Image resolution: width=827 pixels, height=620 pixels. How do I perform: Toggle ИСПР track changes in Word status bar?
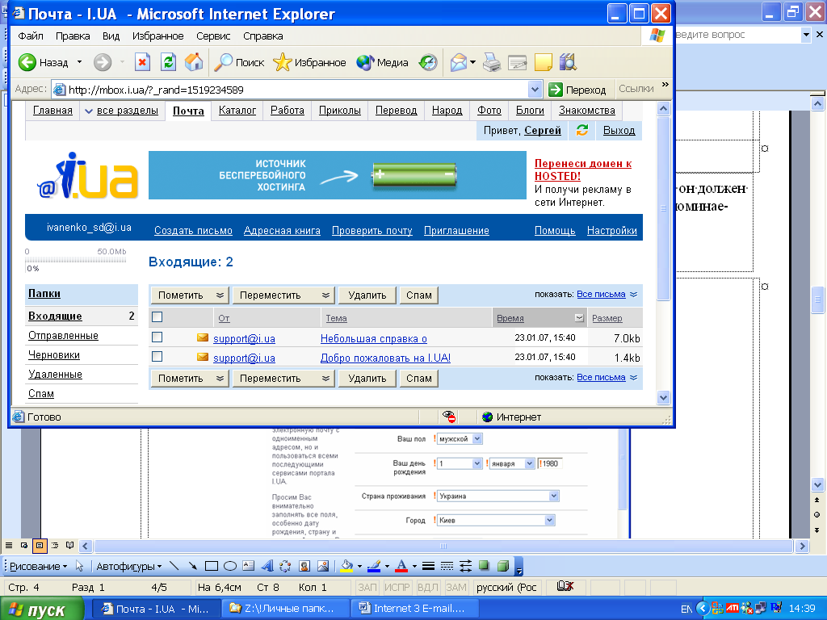[397, 588]
